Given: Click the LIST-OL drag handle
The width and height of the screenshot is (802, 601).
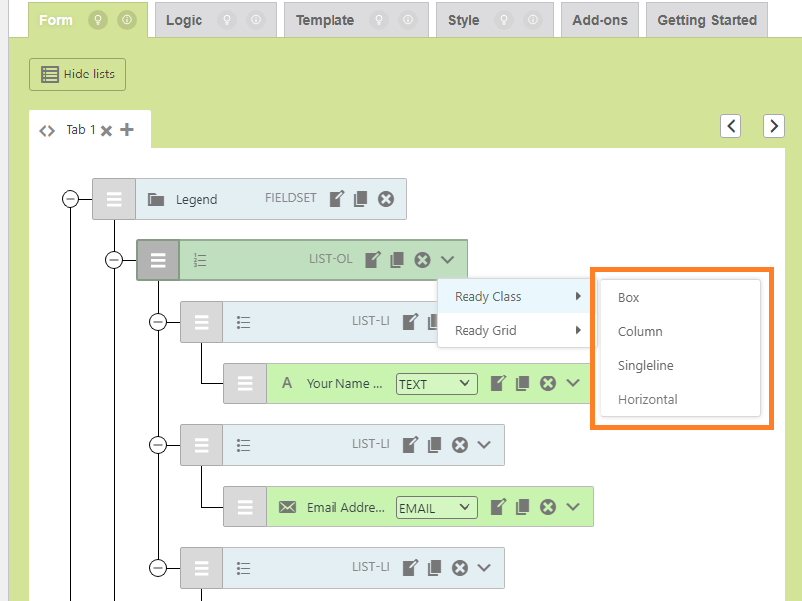Looking at the screenshot, I should 158,260.
